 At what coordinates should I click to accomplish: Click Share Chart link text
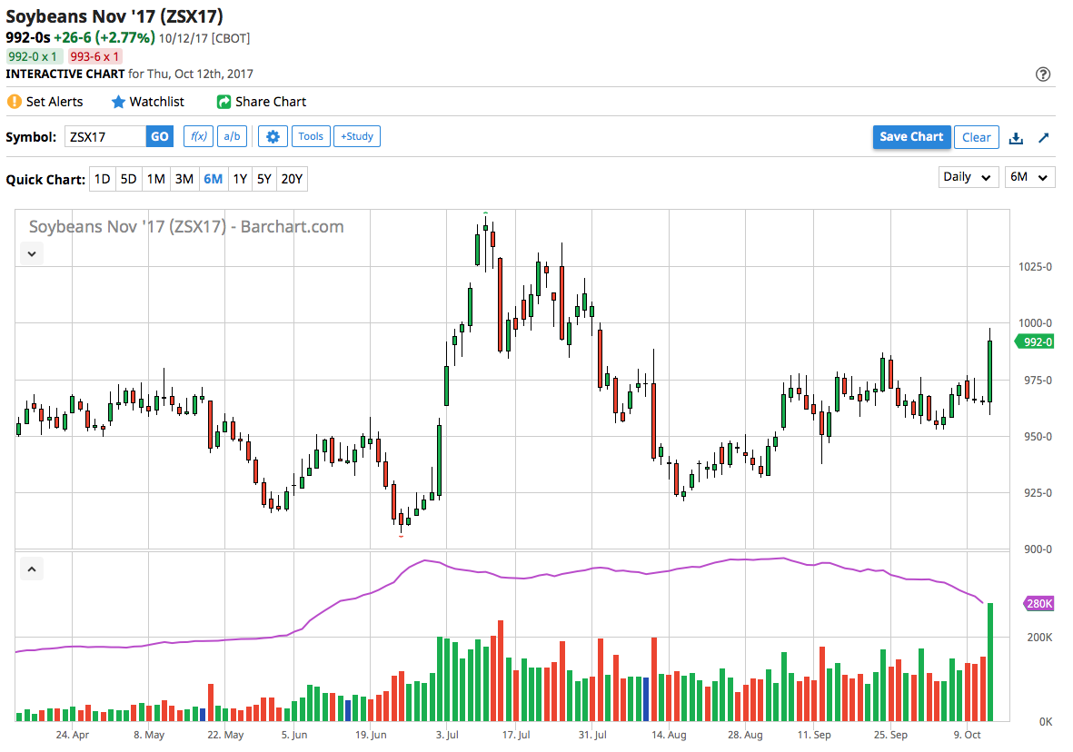point(271,102)
